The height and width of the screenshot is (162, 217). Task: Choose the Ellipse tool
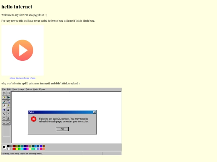(4, 123)
